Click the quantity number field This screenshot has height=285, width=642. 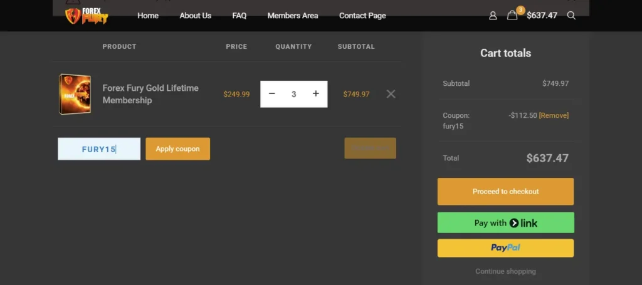tap(293, 94)
